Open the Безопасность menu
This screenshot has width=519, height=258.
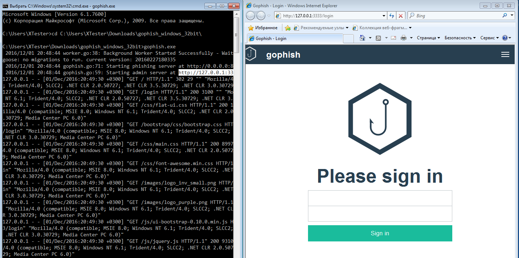tap(460, 38)
